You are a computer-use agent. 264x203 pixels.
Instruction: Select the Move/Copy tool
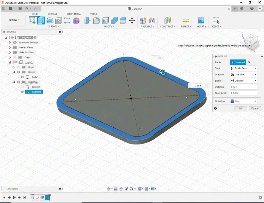coord(132,20)
